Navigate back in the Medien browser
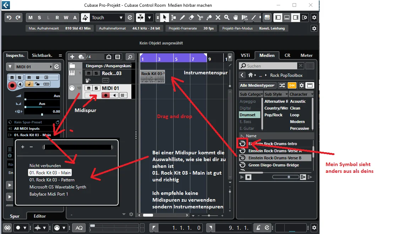403x234 pixels. 242,75
